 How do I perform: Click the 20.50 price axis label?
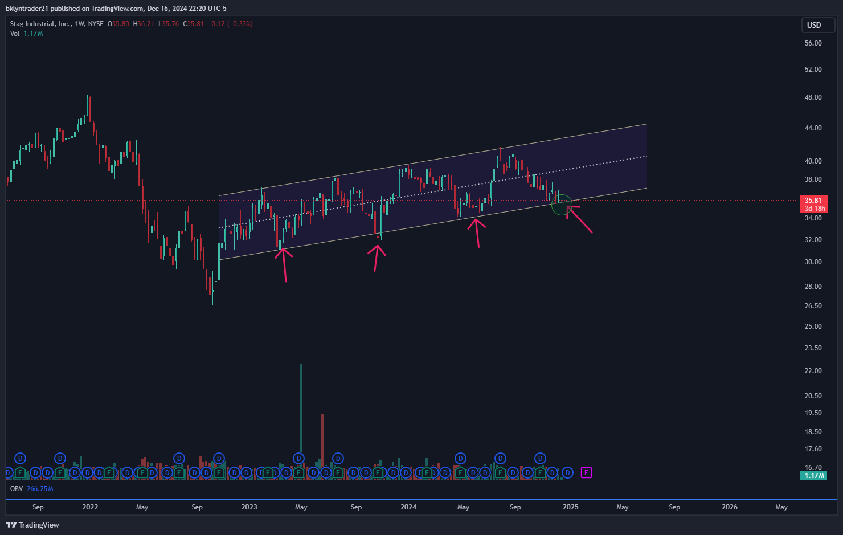tap(813, 396)
